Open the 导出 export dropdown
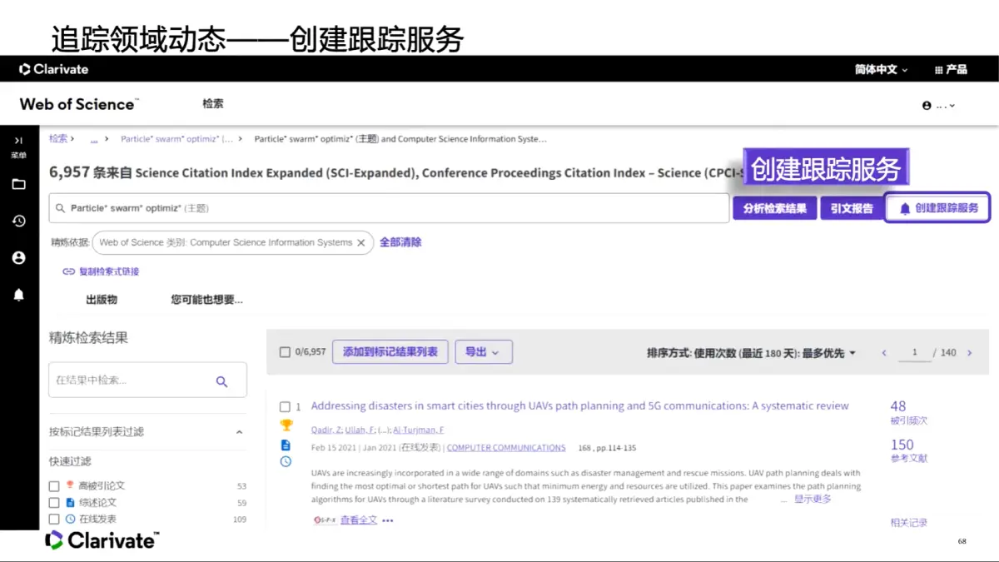 pos(484,352)
